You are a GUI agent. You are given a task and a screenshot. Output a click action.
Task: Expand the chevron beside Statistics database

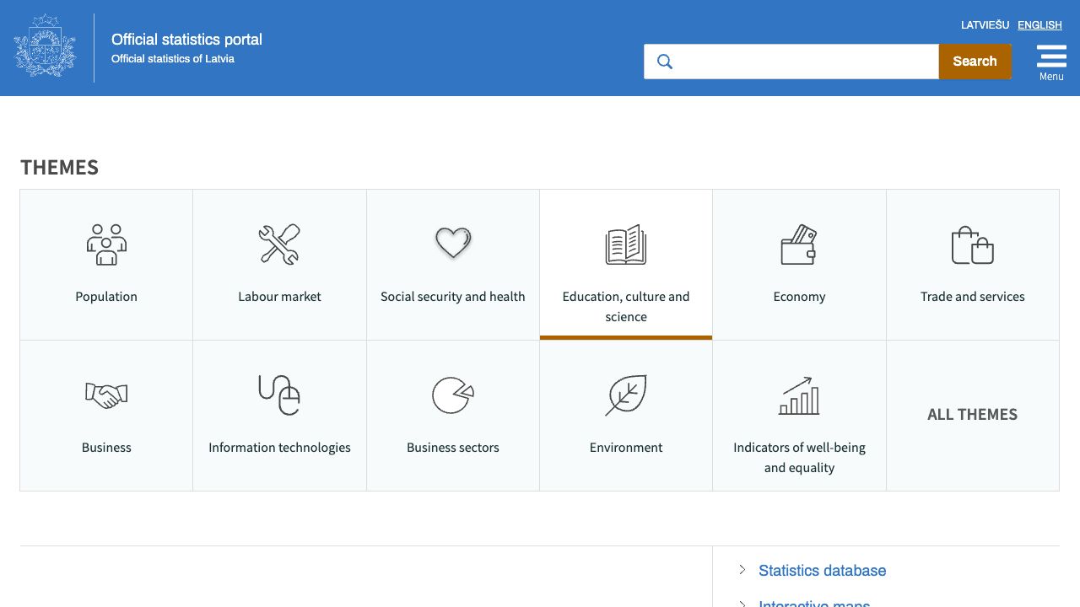[742, 570]
